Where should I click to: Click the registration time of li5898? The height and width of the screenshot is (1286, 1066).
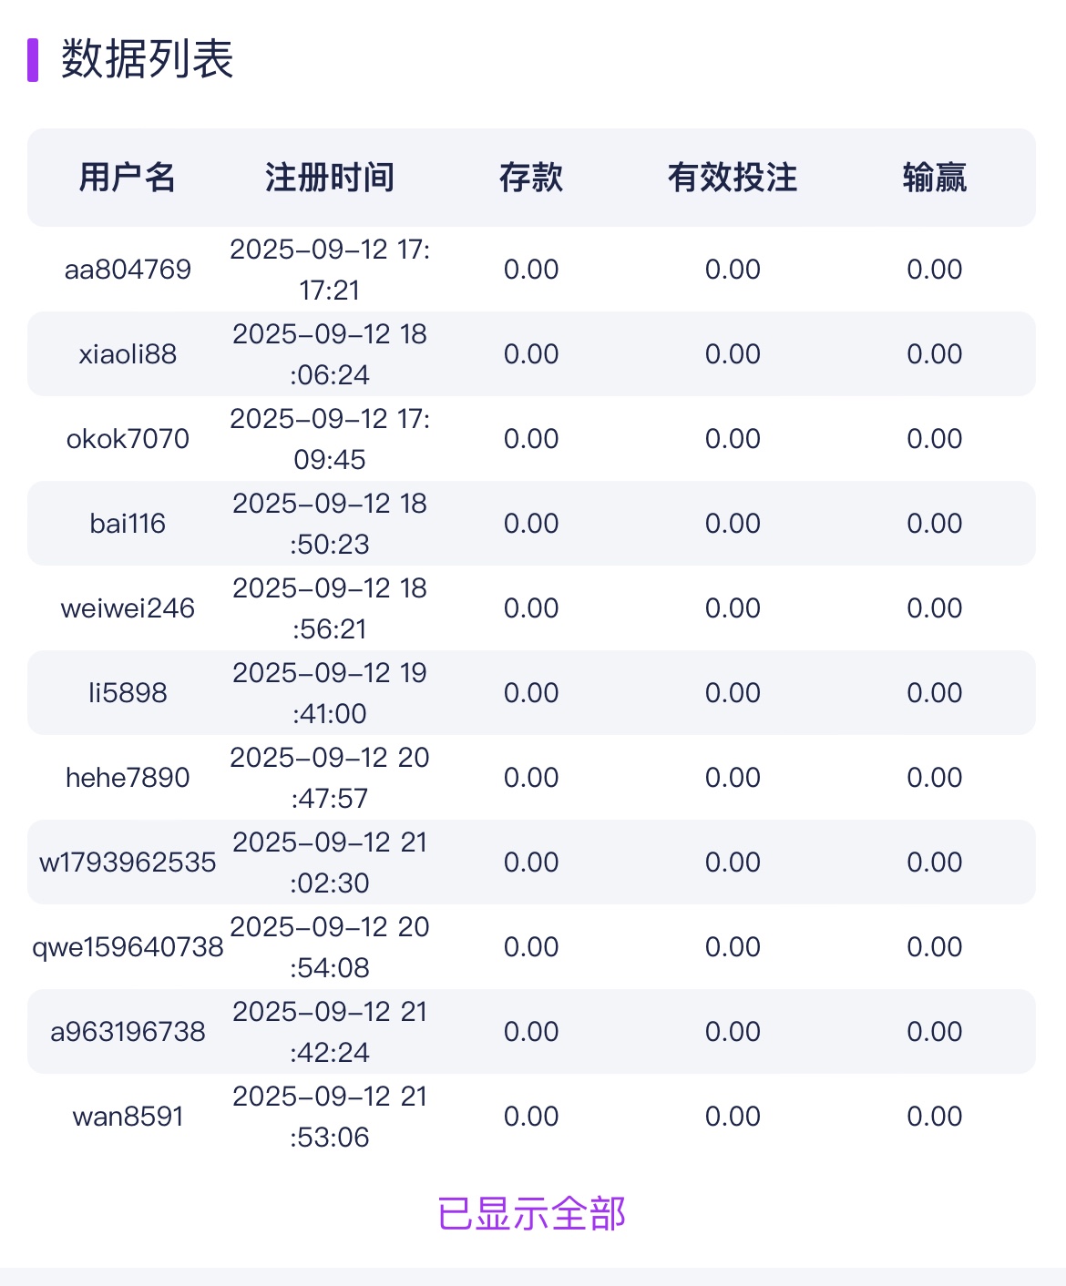pyautogui.click(x=329, y=693)
